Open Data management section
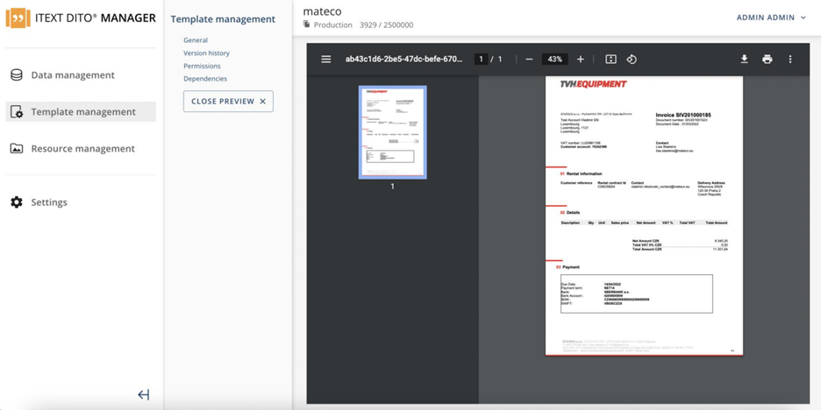The image size is (821, 410). pos(73,75)
